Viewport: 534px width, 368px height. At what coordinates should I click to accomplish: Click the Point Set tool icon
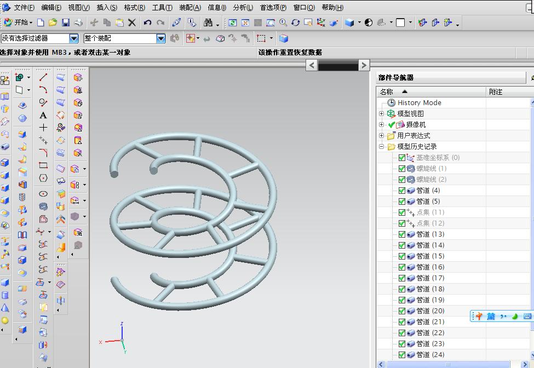click(x=43, y=140)
